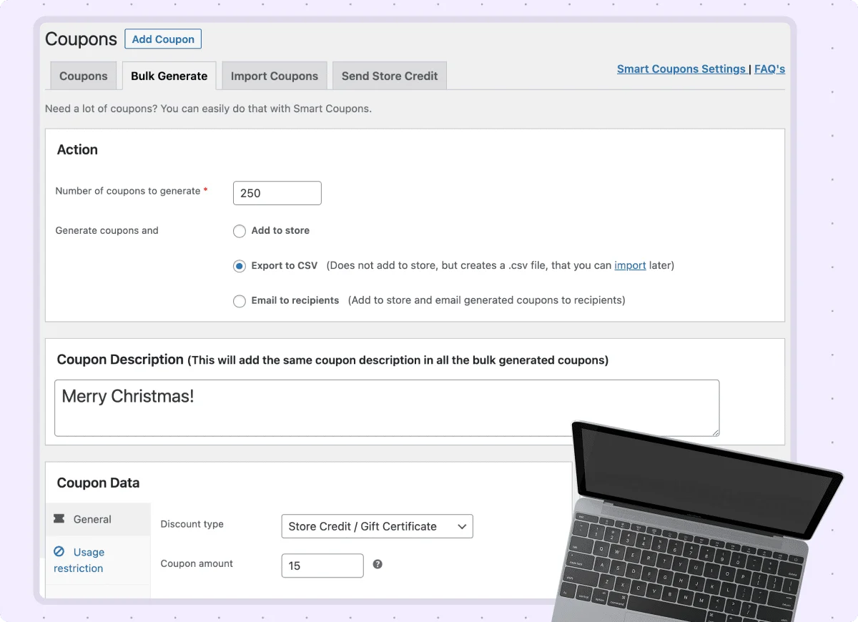Click the Coupon amount label
This screenshot has height=622, width=858.
pyautogui.click(x=197, y=563)
